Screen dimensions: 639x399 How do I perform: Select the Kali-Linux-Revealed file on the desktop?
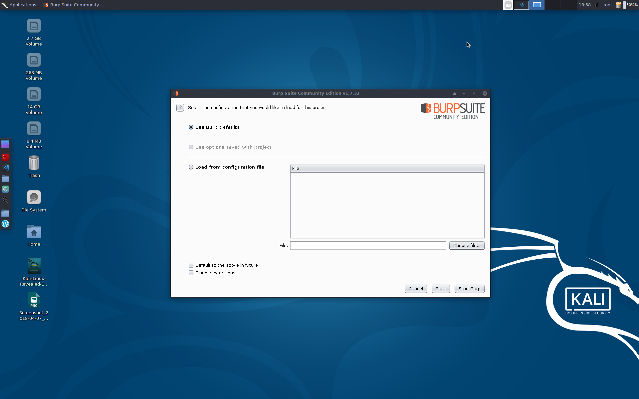coord(34,272)
